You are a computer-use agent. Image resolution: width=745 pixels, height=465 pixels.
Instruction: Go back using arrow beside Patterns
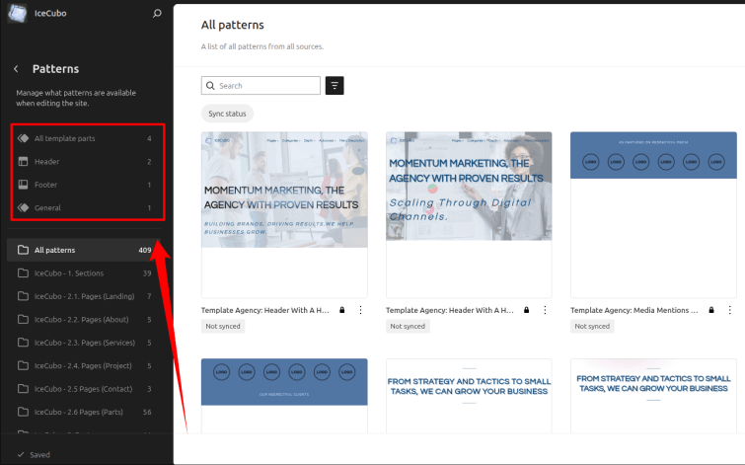[16, 69]
